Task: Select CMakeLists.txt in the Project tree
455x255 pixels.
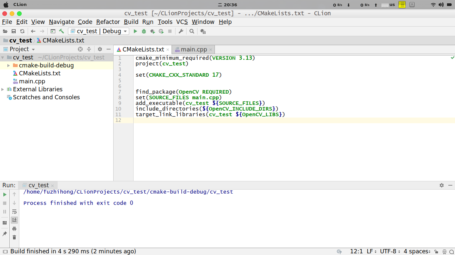Action: tap(40, 73)
